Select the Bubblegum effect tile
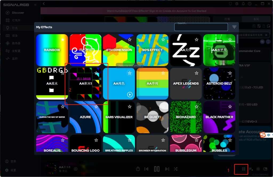Screen dimensions: 273x177 [186, 143]
